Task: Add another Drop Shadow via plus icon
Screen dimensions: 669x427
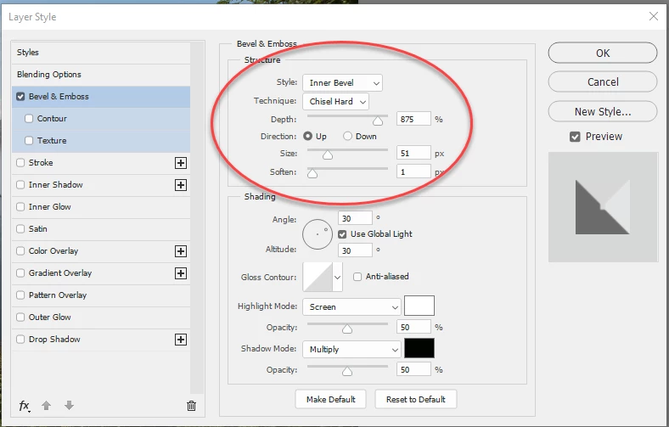Action: pos(181,340)
